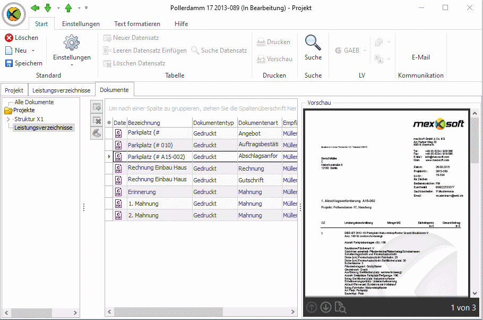The height and width of the screenshot is (320, 483).
Task: Click the Speichern floppy disk icon
Action: [9, 63]
